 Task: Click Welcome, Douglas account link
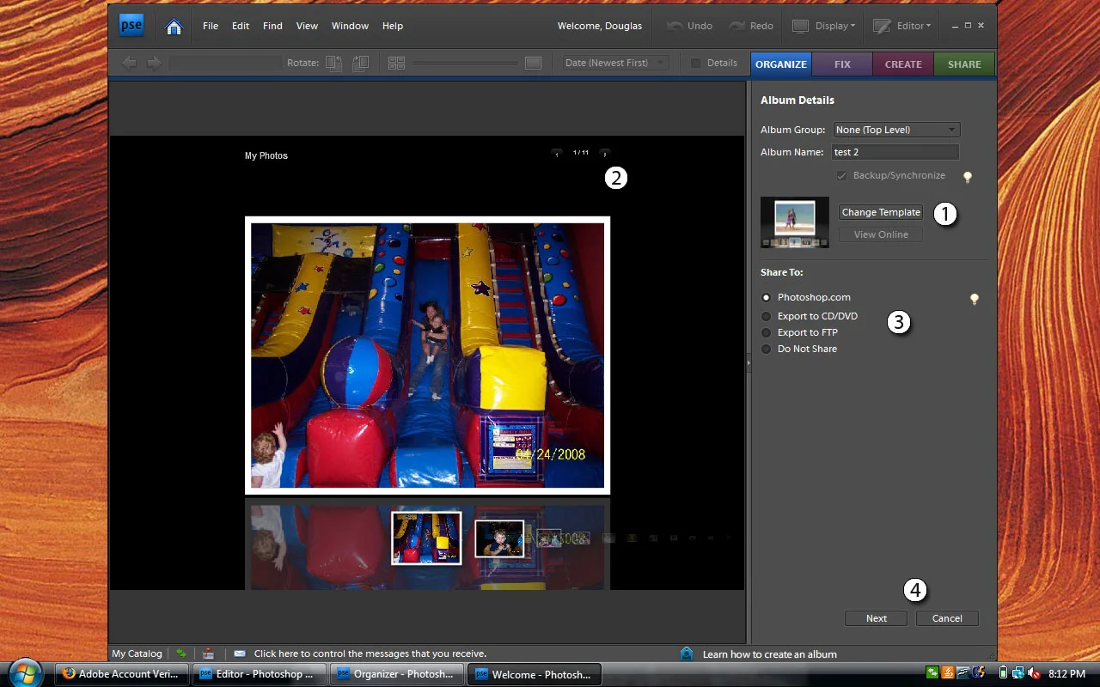[600, 26]
